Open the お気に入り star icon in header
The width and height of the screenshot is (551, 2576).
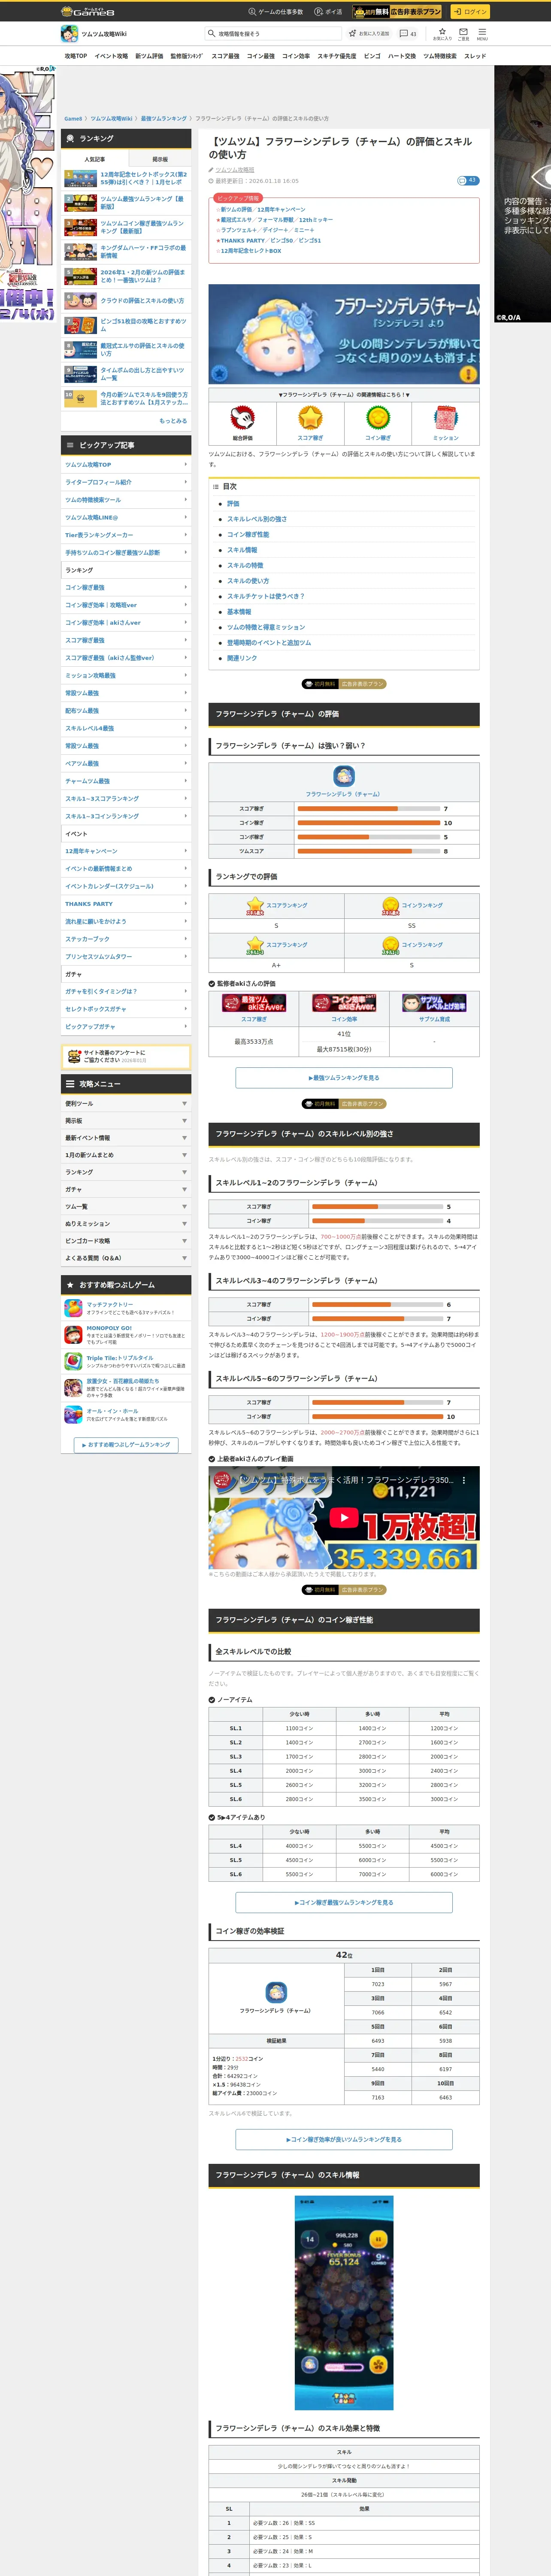(x=442, y=34)
